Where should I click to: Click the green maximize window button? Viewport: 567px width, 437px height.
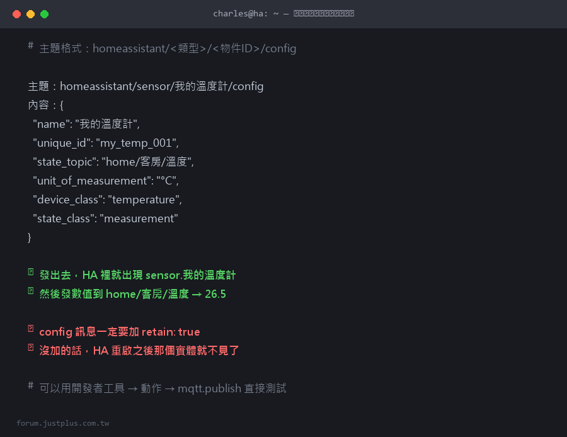45,14
